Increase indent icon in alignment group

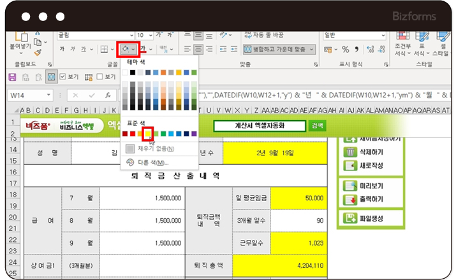click(234, 50)
